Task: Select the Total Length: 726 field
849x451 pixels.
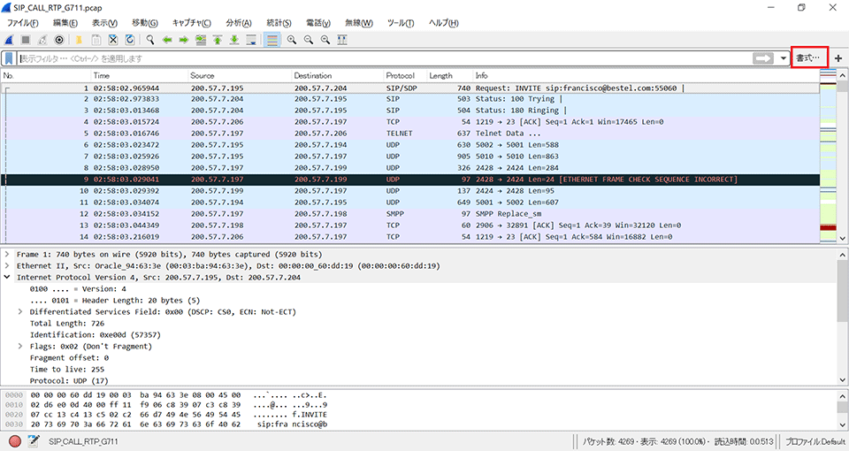Action: pos(67,324)
